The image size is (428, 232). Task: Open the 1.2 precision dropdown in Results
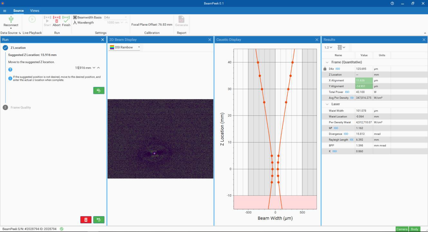coord(328,48)
